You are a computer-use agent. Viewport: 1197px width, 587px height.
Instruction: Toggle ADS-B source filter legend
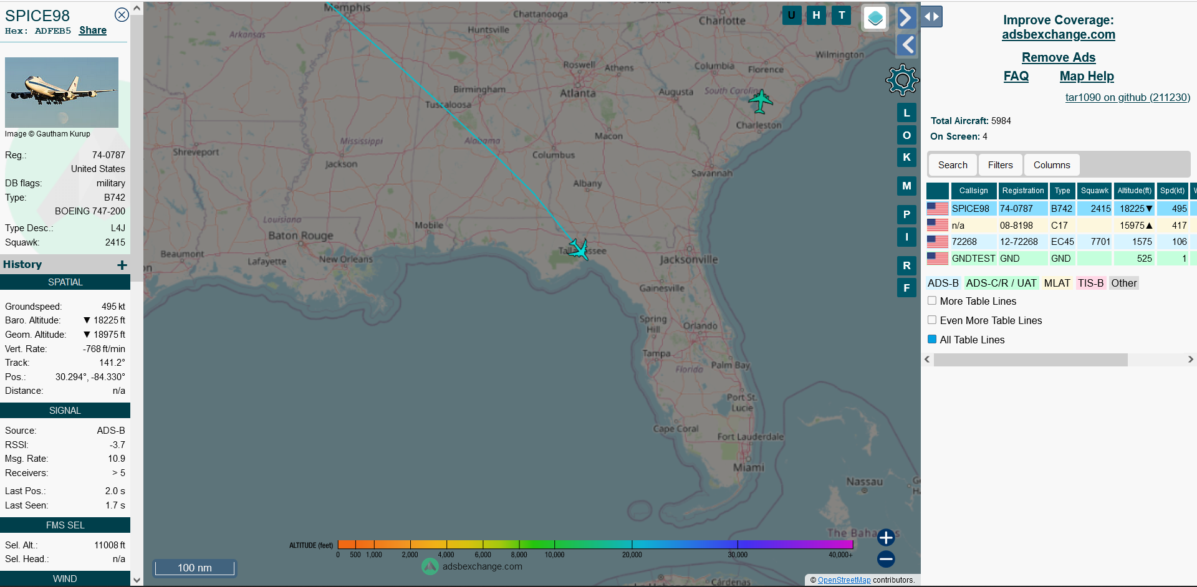(x=943, y=283)
